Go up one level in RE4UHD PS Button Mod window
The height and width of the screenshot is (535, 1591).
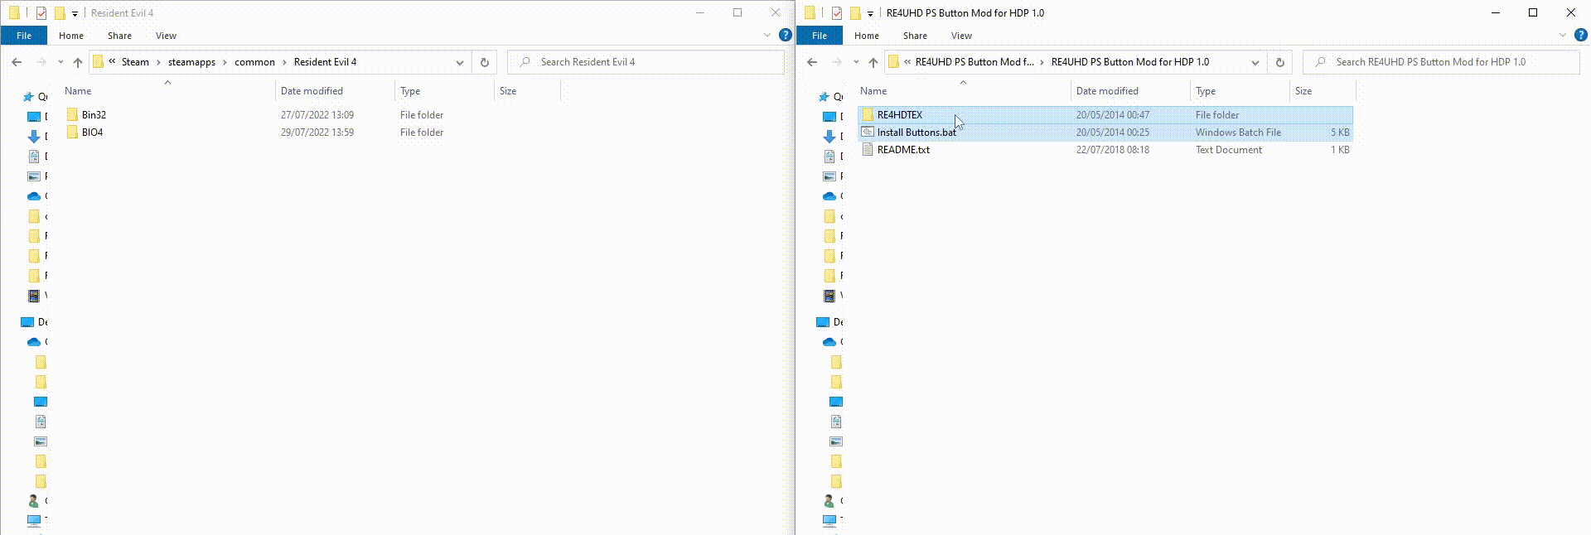coord(873,62)
